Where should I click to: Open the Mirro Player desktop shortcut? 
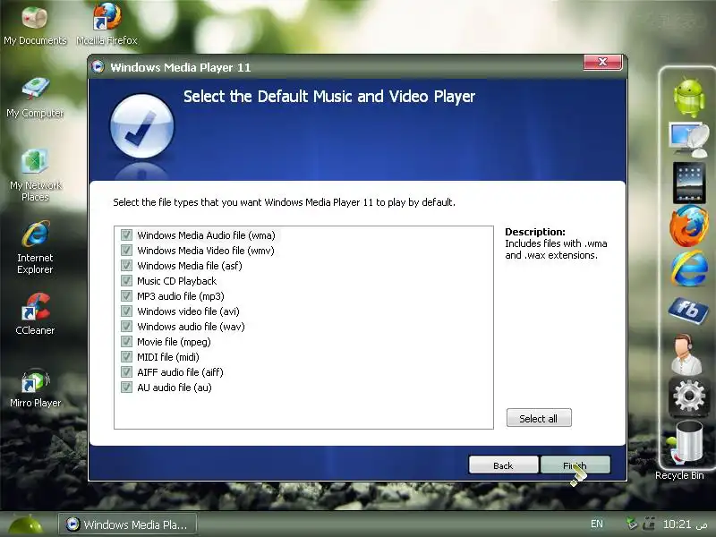(35, 388)
